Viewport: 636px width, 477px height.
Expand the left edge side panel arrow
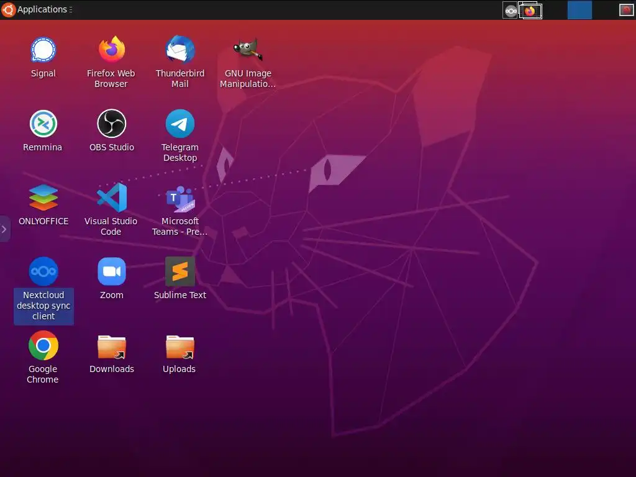tap(4, 229)
